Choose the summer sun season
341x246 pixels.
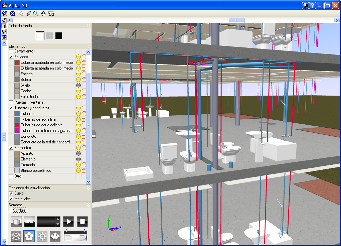[42, 236]
